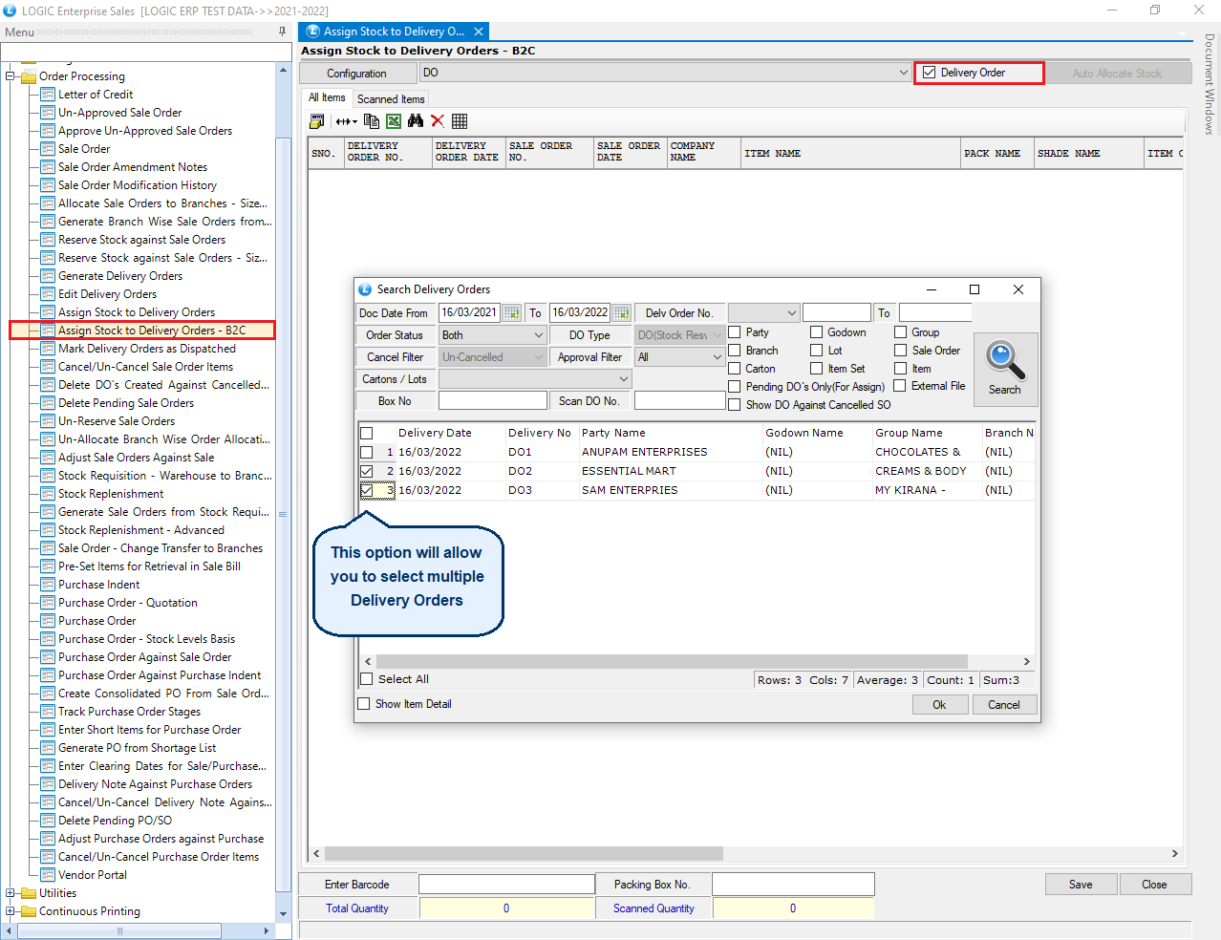Click the column width adjust icon
This screenshot has width=1221, height=940.
click(x=345, y=121)
